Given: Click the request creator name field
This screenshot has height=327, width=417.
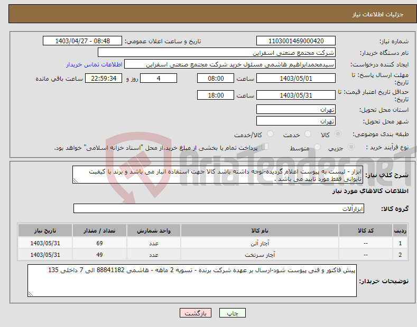Looking at the screenshot, I should tap(230, 64).
